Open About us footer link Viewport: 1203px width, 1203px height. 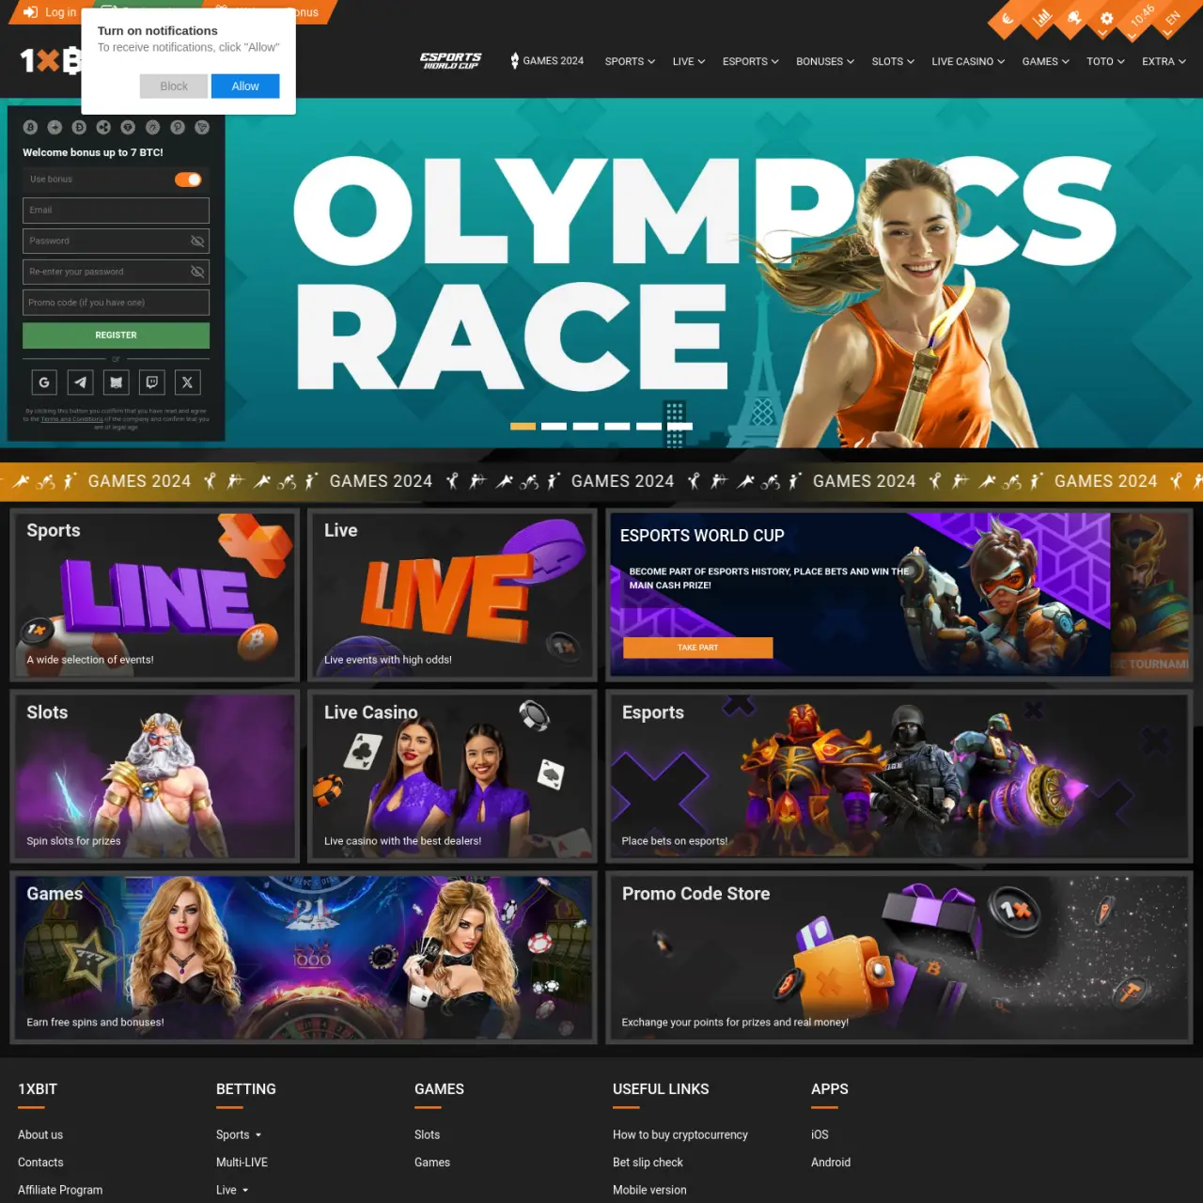coord(40,1135)
